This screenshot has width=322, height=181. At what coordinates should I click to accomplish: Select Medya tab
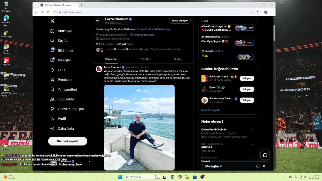tap(178, 59)
